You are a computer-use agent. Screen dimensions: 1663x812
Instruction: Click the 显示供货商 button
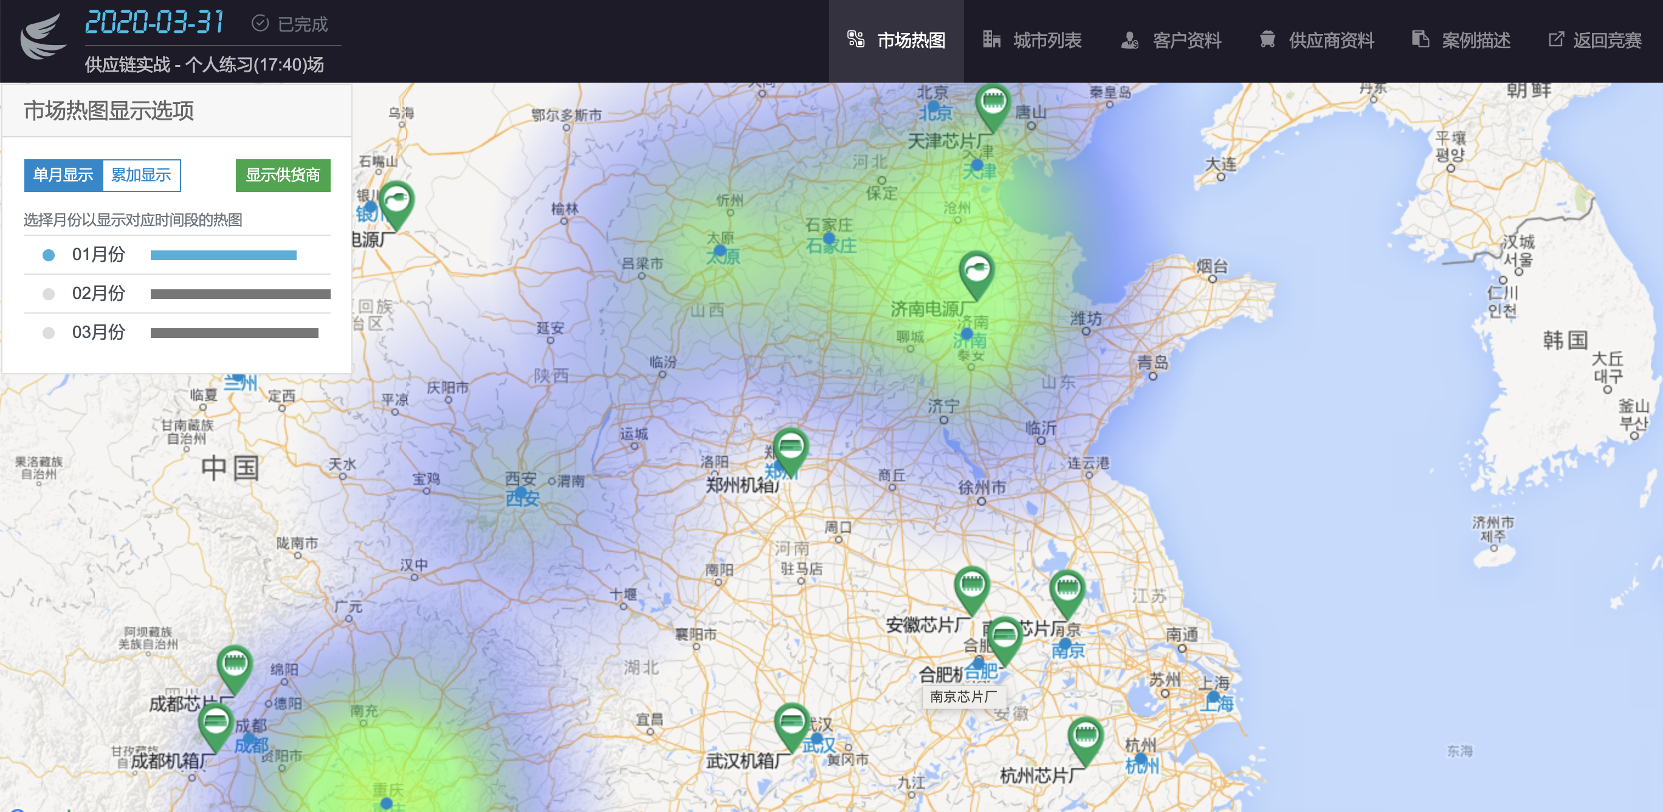283,175
